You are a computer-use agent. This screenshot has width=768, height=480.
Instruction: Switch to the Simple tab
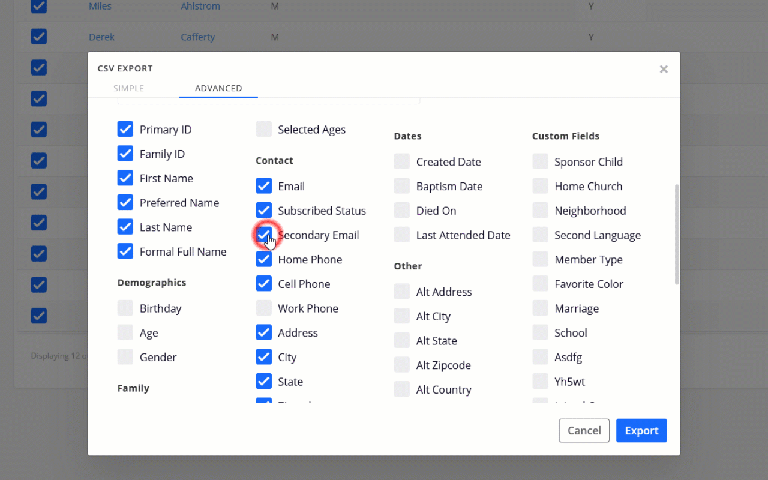pyautogui.click(x=128, y=88)
